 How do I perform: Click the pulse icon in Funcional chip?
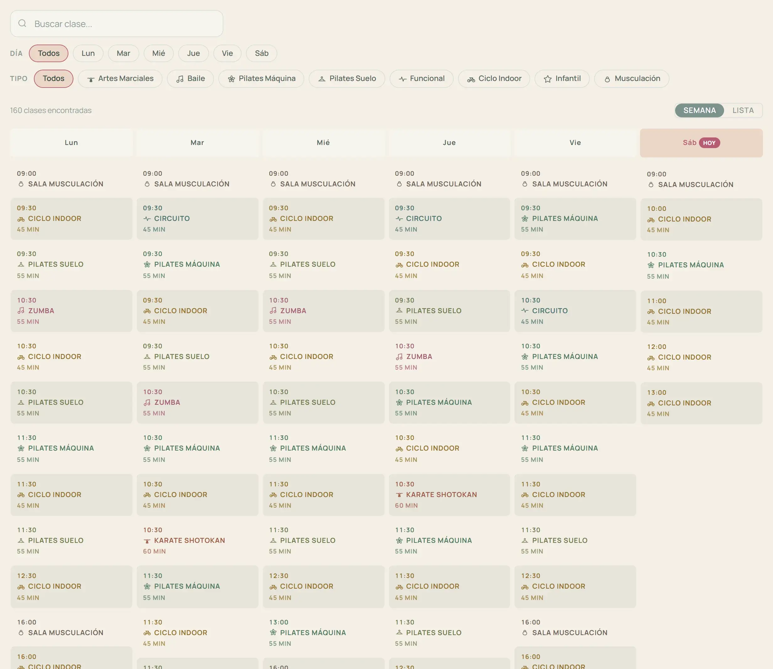click(x=402, y=79)
